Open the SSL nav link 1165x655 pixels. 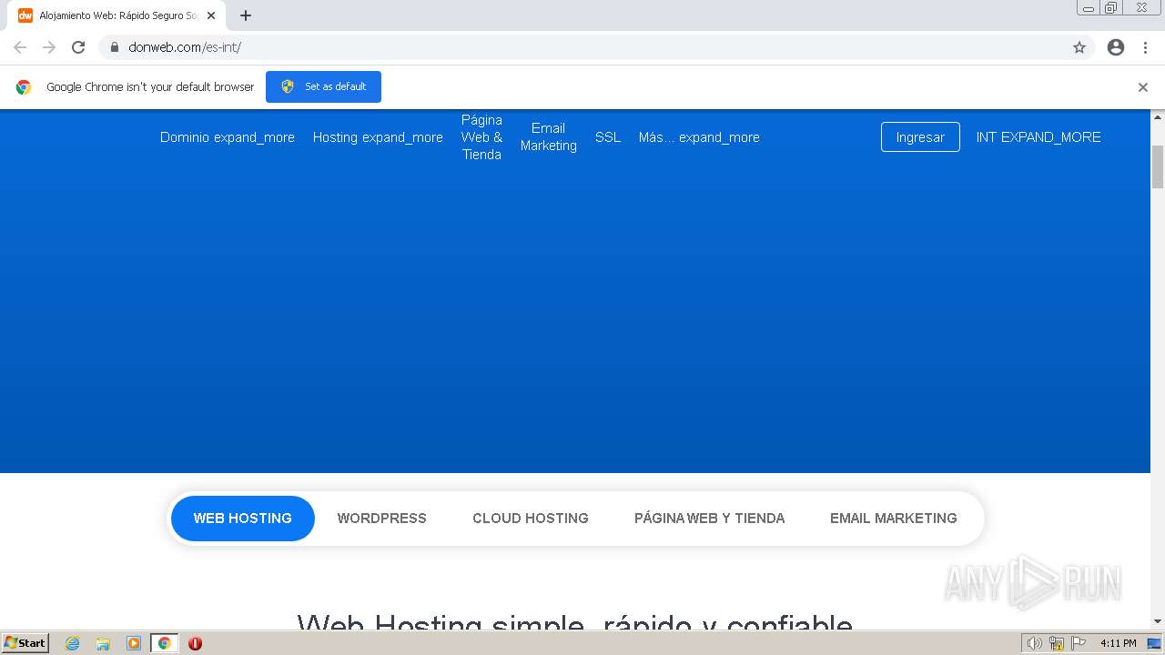point(608,137)
